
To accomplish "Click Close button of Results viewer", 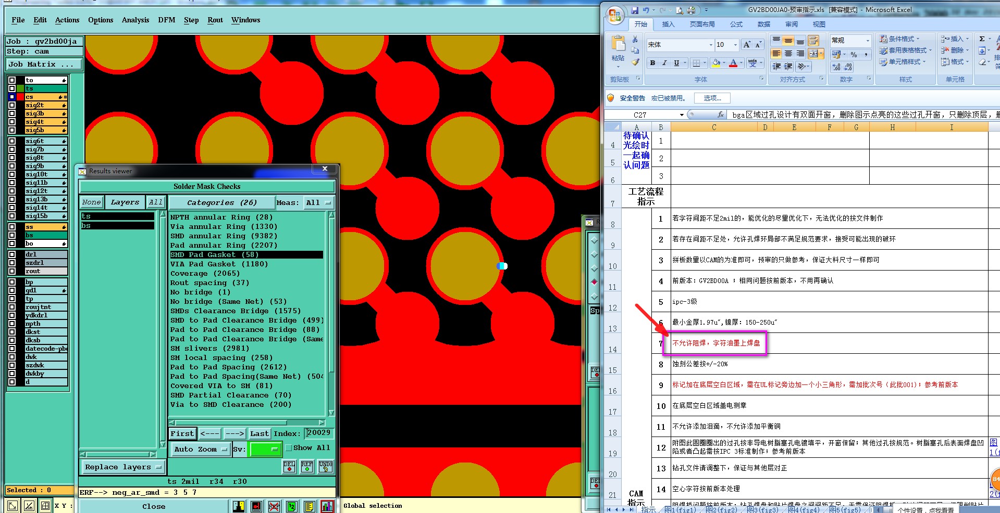I will coord(154,506).
